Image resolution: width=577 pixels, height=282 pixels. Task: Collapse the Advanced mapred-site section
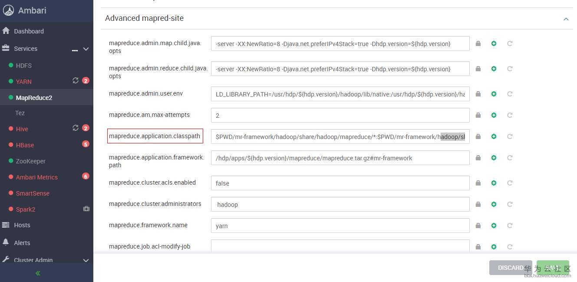(x=566, y=19)
